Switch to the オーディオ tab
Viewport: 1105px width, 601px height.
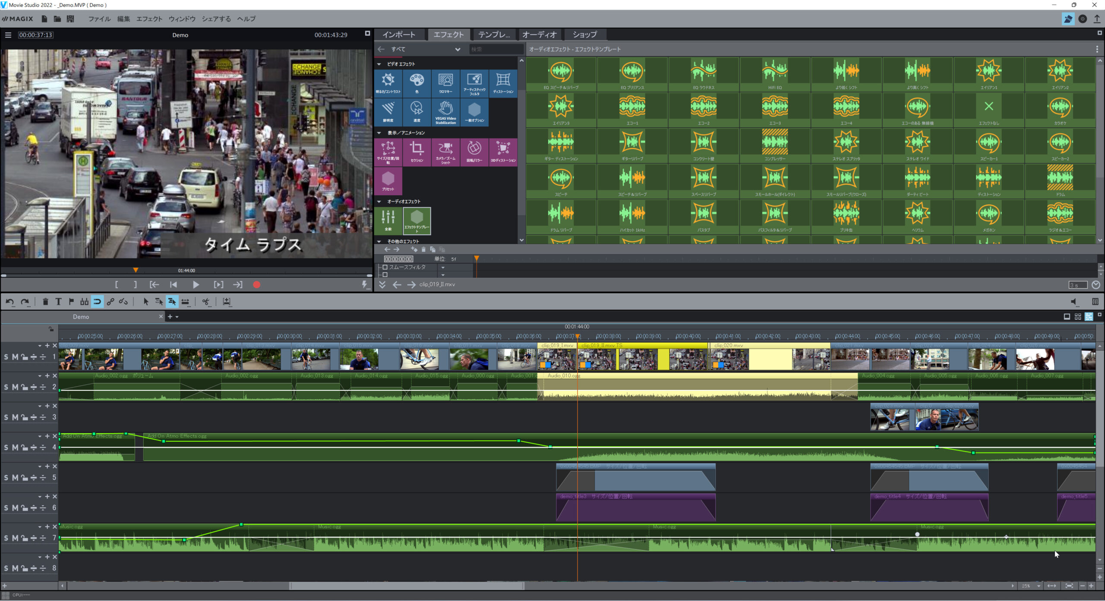[x=540, y=35]
